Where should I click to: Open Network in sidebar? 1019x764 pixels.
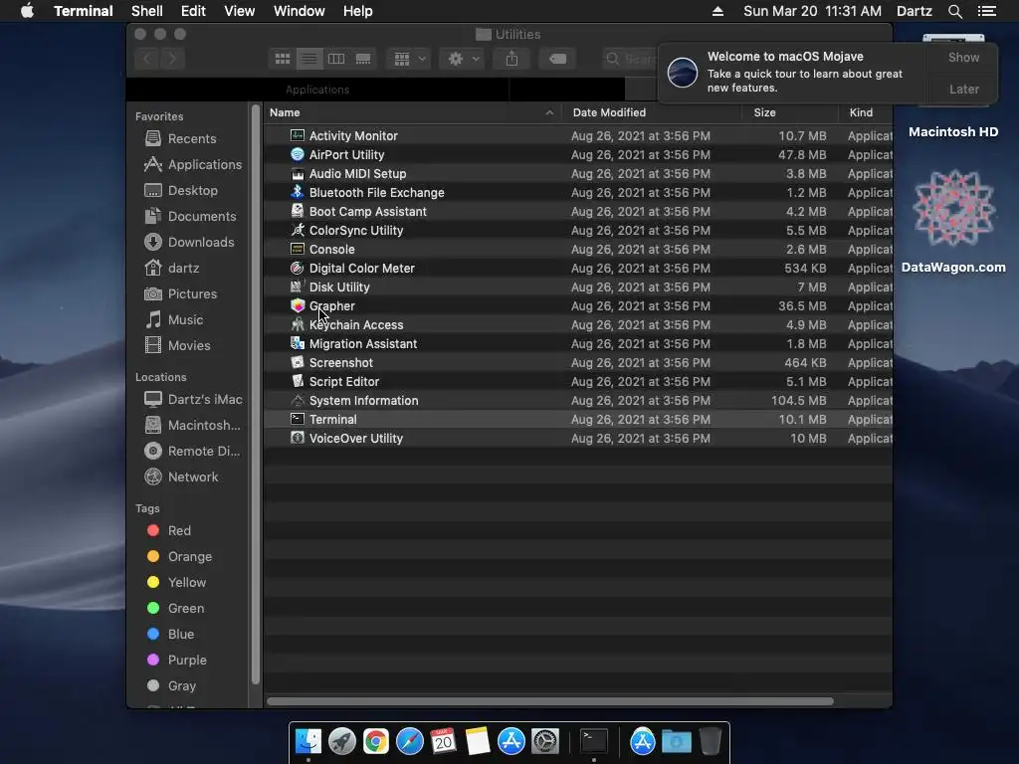181,477
